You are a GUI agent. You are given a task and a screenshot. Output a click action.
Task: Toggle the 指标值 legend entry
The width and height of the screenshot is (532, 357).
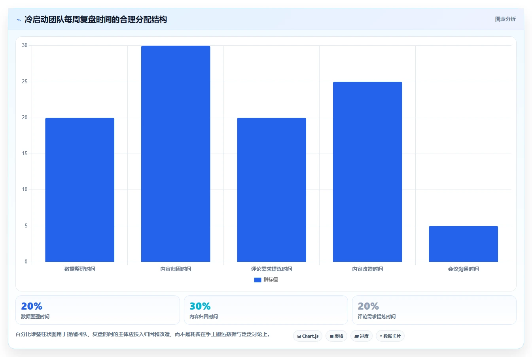point(266,280)
